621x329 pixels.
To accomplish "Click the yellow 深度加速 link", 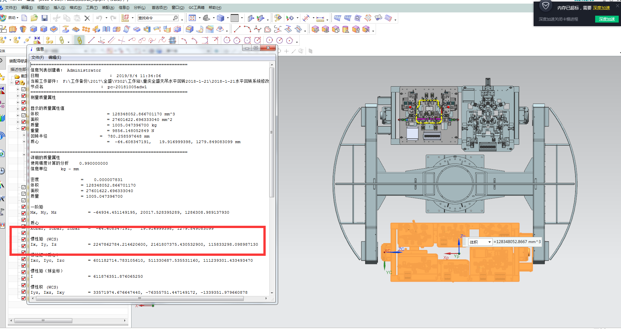I will (601, 8).
